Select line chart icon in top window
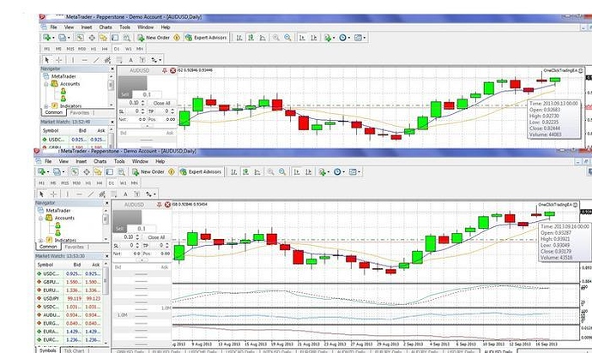Screen dimensions: 592x353 point(263,38)
